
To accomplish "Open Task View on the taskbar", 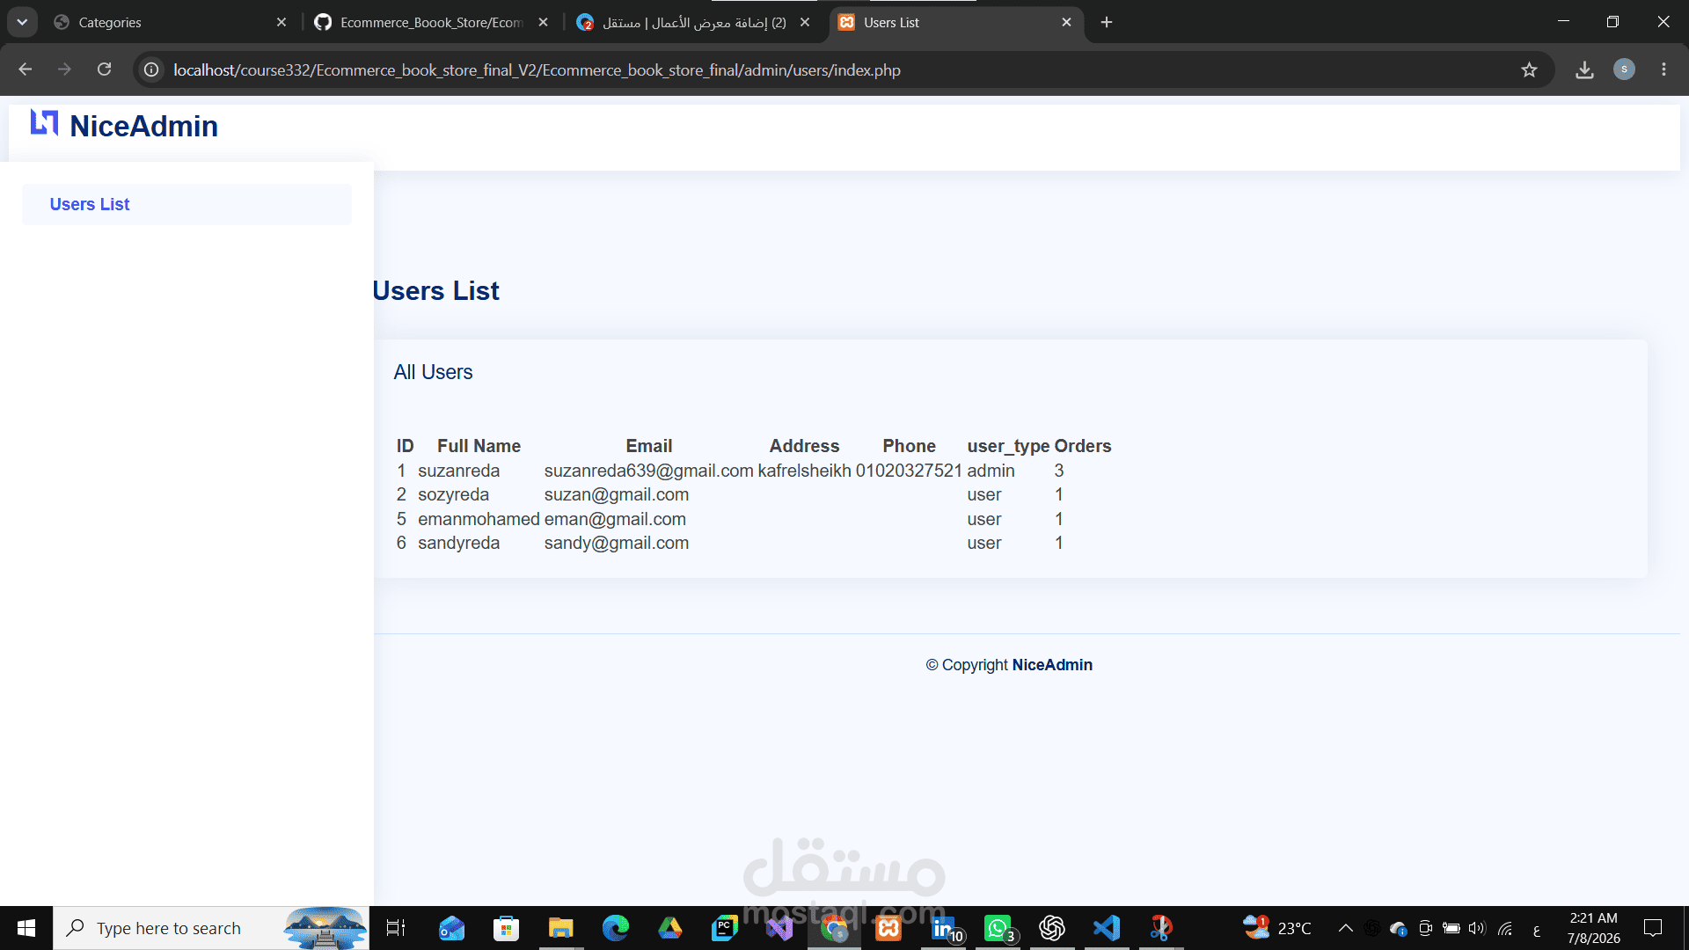I will (x=396, y=928).
